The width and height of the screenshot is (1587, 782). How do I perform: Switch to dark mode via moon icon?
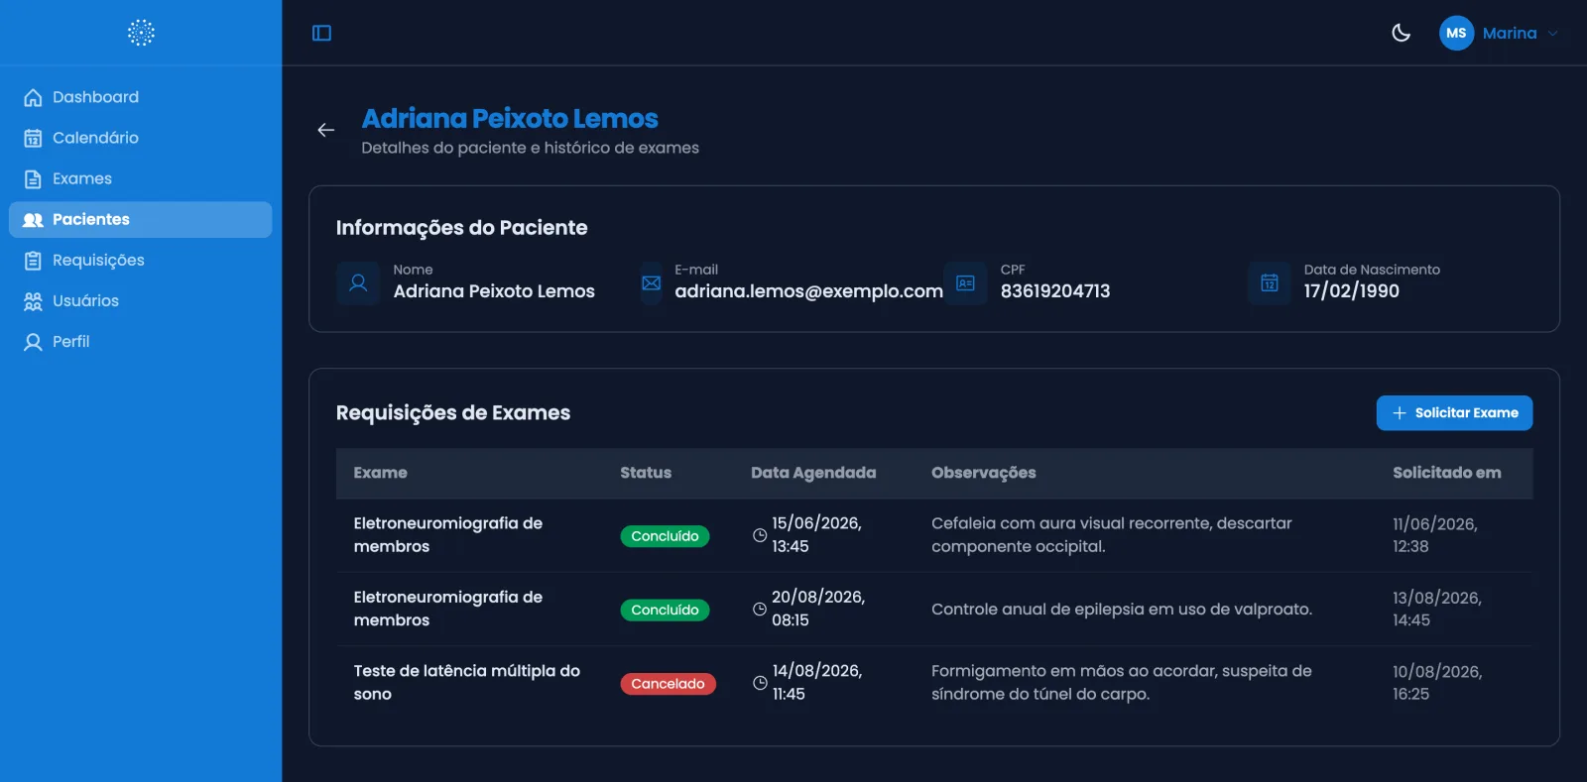click(x=1401, y=33)
